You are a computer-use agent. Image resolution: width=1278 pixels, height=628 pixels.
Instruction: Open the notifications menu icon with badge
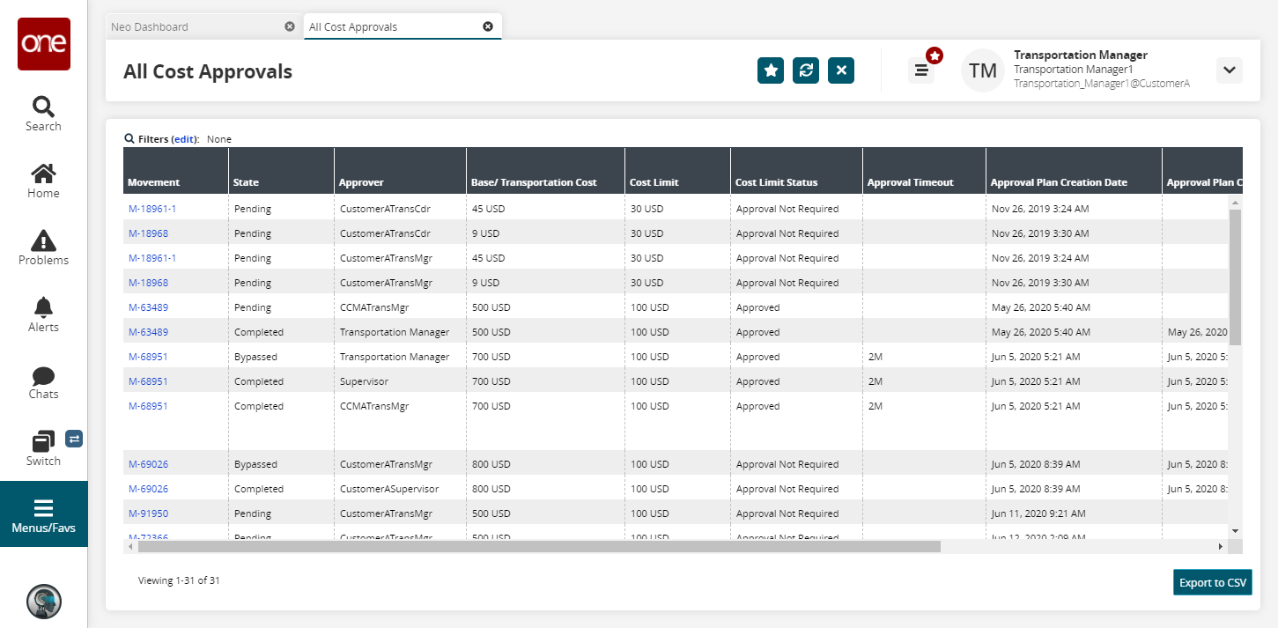click(x=921, y=70)
